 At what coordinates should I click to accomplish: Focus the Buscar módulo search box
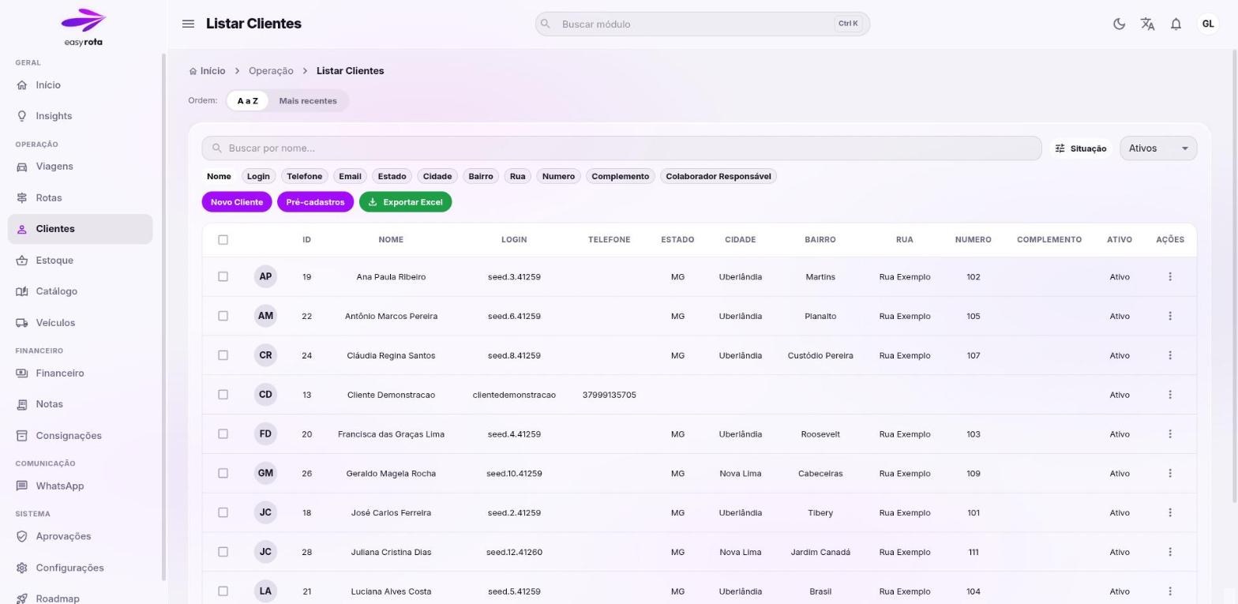[x=703, y=24]
